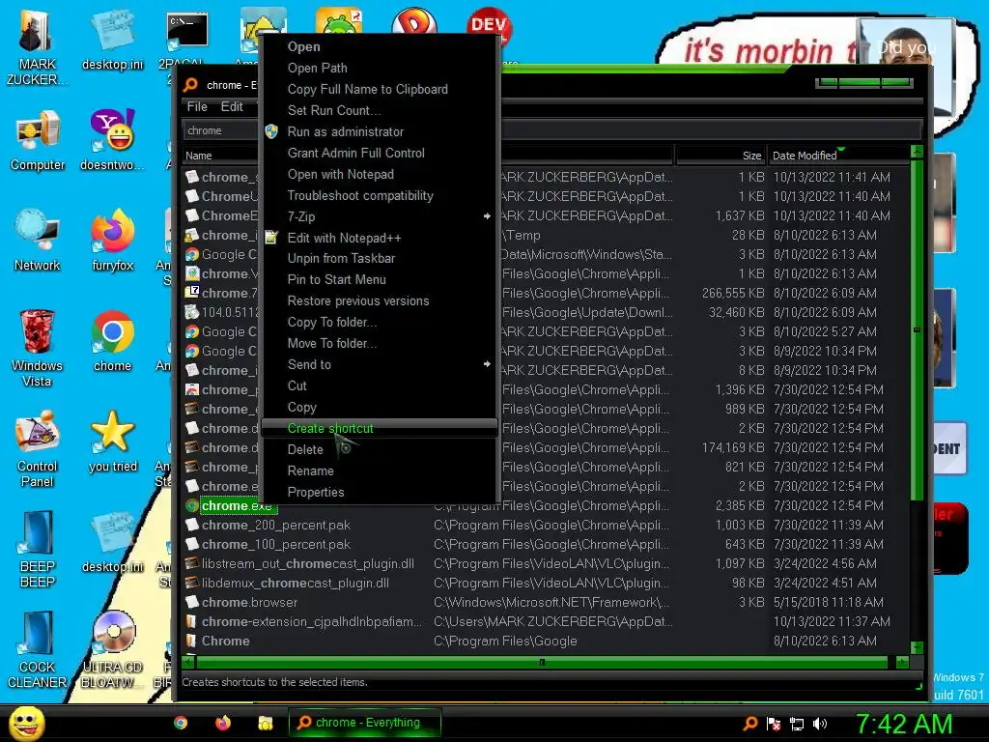Open the File menu in Everything
Viewport: 989px width, 742px height.
point(197,107)
